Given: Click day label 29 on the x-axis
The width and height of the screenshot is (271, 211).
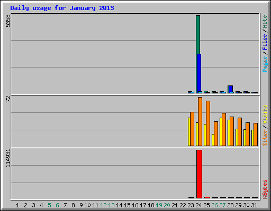Looking at the screenshot, I should (238, 205).
